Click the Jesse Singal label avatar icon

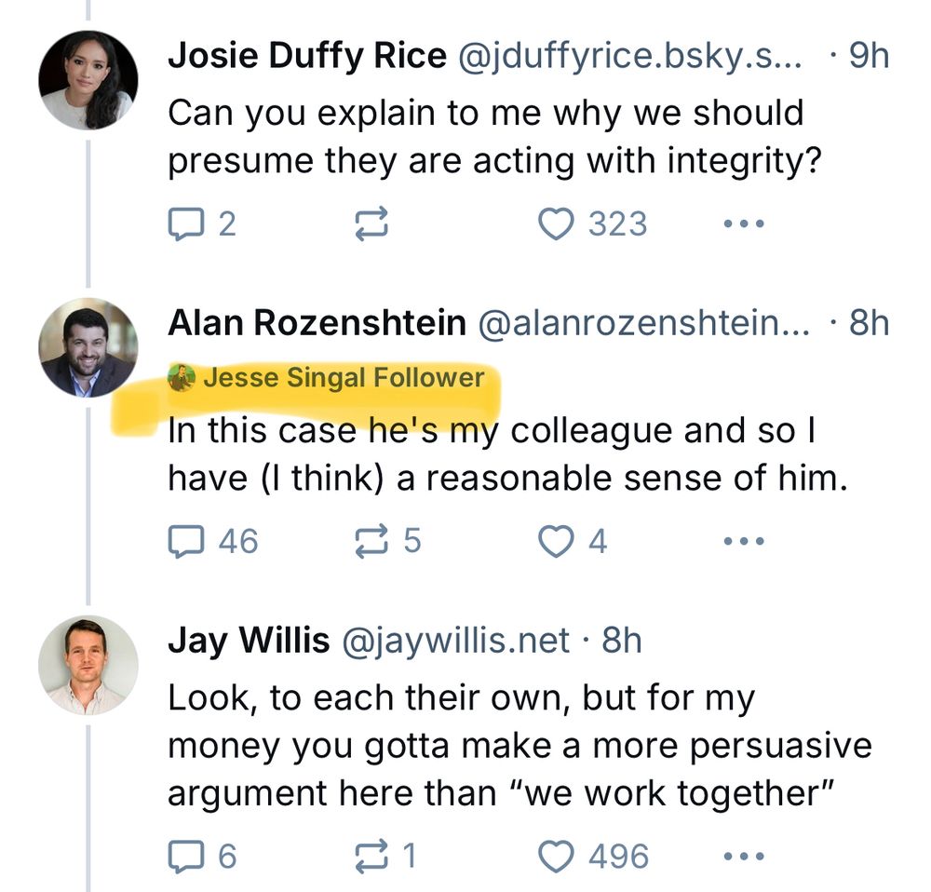182,377
